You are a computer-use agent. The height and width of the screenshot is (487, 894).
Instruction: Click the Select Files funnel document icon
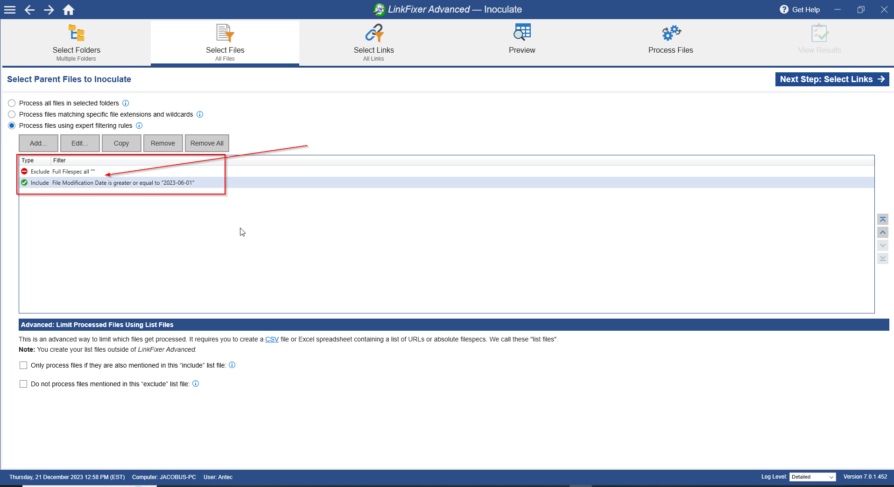pos(225,33)
